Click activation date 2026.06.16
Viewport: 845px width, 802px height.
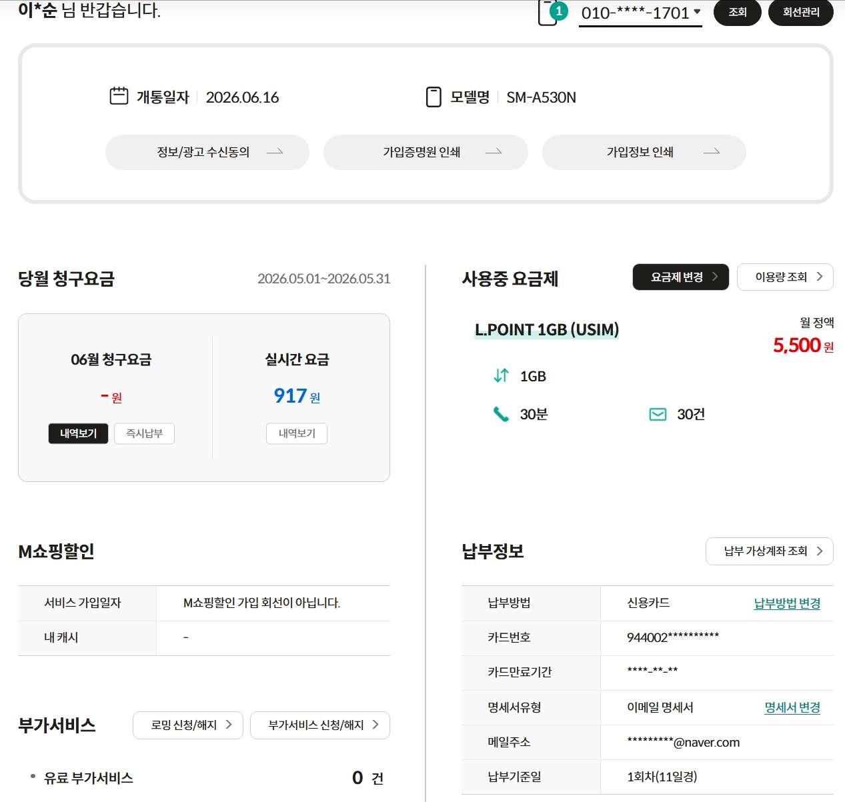242,97
